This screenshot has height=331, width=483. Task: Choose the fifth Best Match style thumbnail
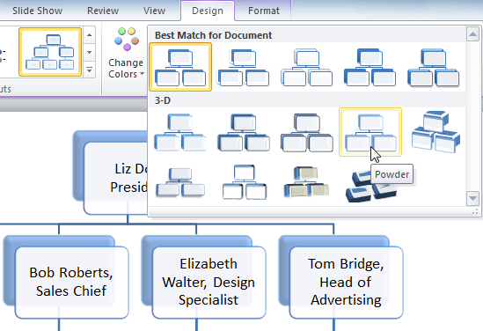coord(434,67)
